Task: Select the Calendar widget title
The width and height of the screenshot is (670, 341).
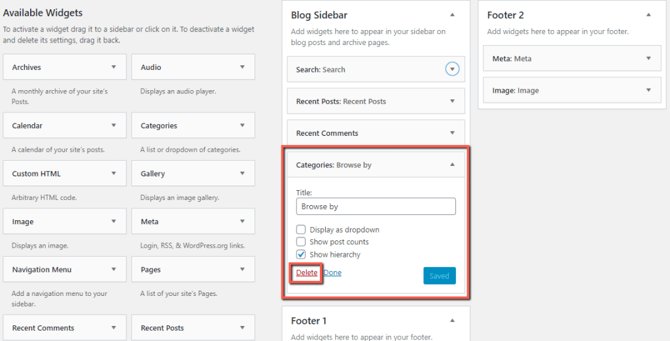Action: click(27, 126)
